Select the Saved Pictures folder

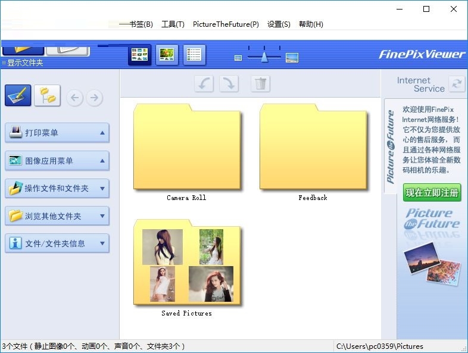pyautogui.click(x=187, y=265)
